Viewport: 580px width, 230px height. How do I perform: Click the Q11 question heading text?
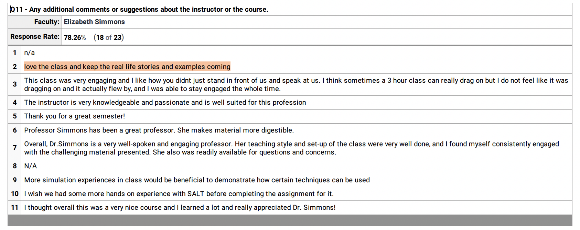139,10
